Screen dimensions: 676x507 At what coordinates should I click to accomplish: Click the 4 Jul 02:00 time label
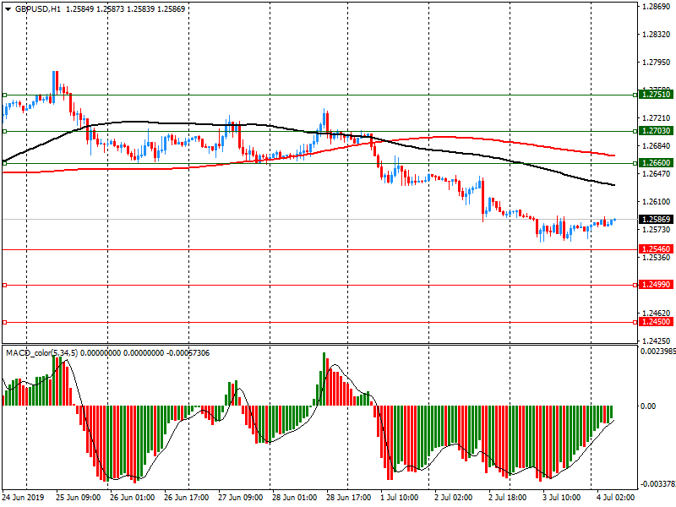[x=616, y=498]
